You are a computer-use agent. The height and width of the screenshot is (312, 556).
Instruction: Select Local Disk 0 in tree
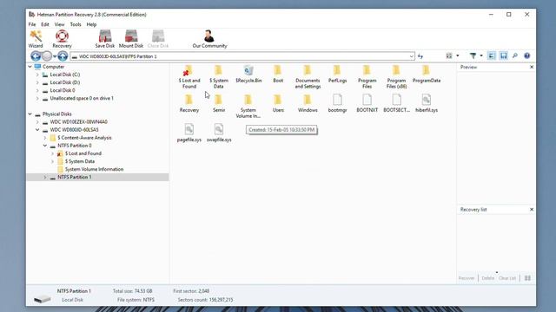(x=63, y=90)
